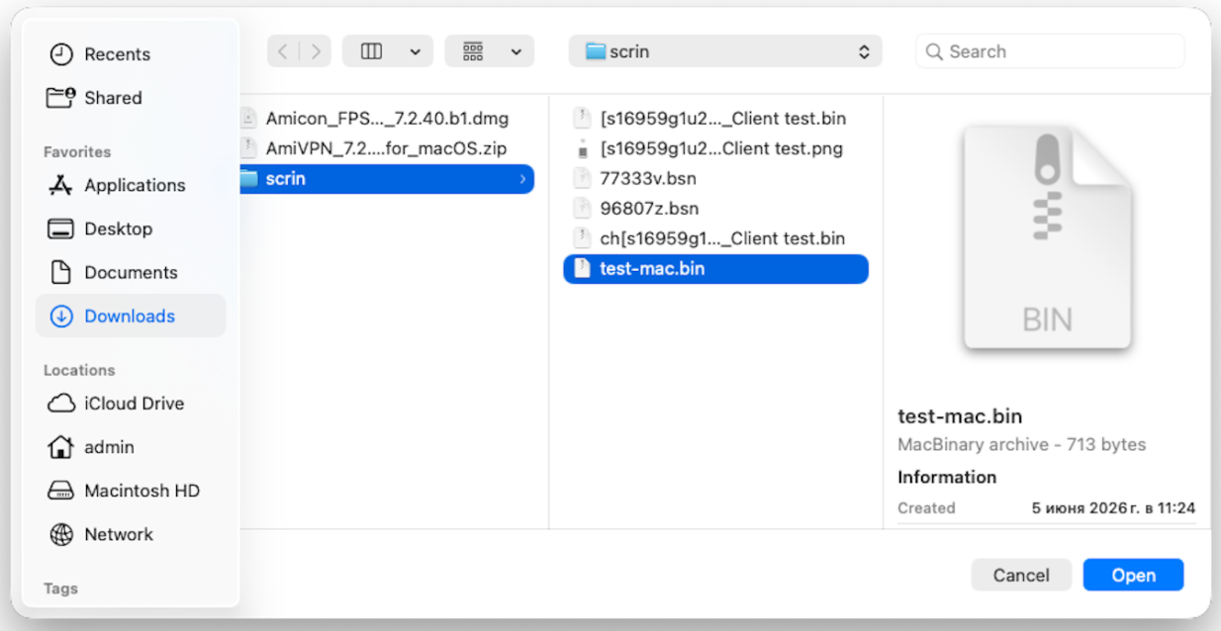Select the scrin folder row
Screen dimensions: 1221x631
click(387, 179)
